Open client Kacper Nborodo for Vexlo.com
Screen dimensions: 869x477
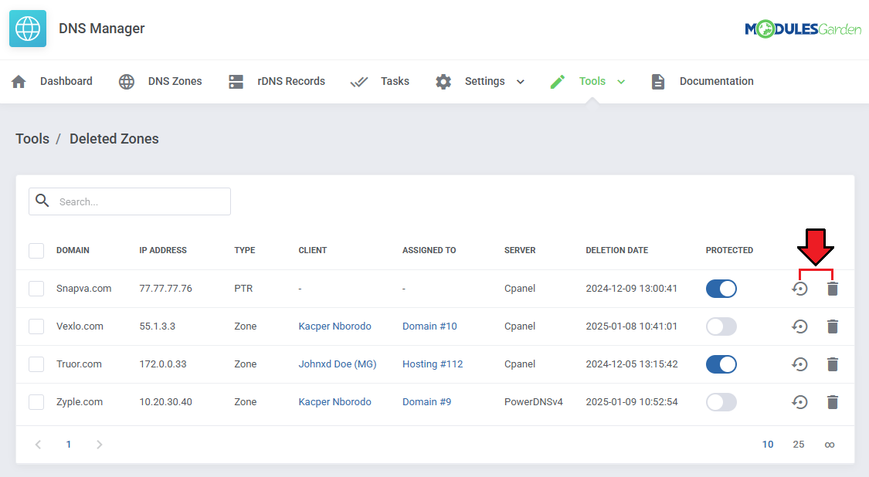click(334, 326)
